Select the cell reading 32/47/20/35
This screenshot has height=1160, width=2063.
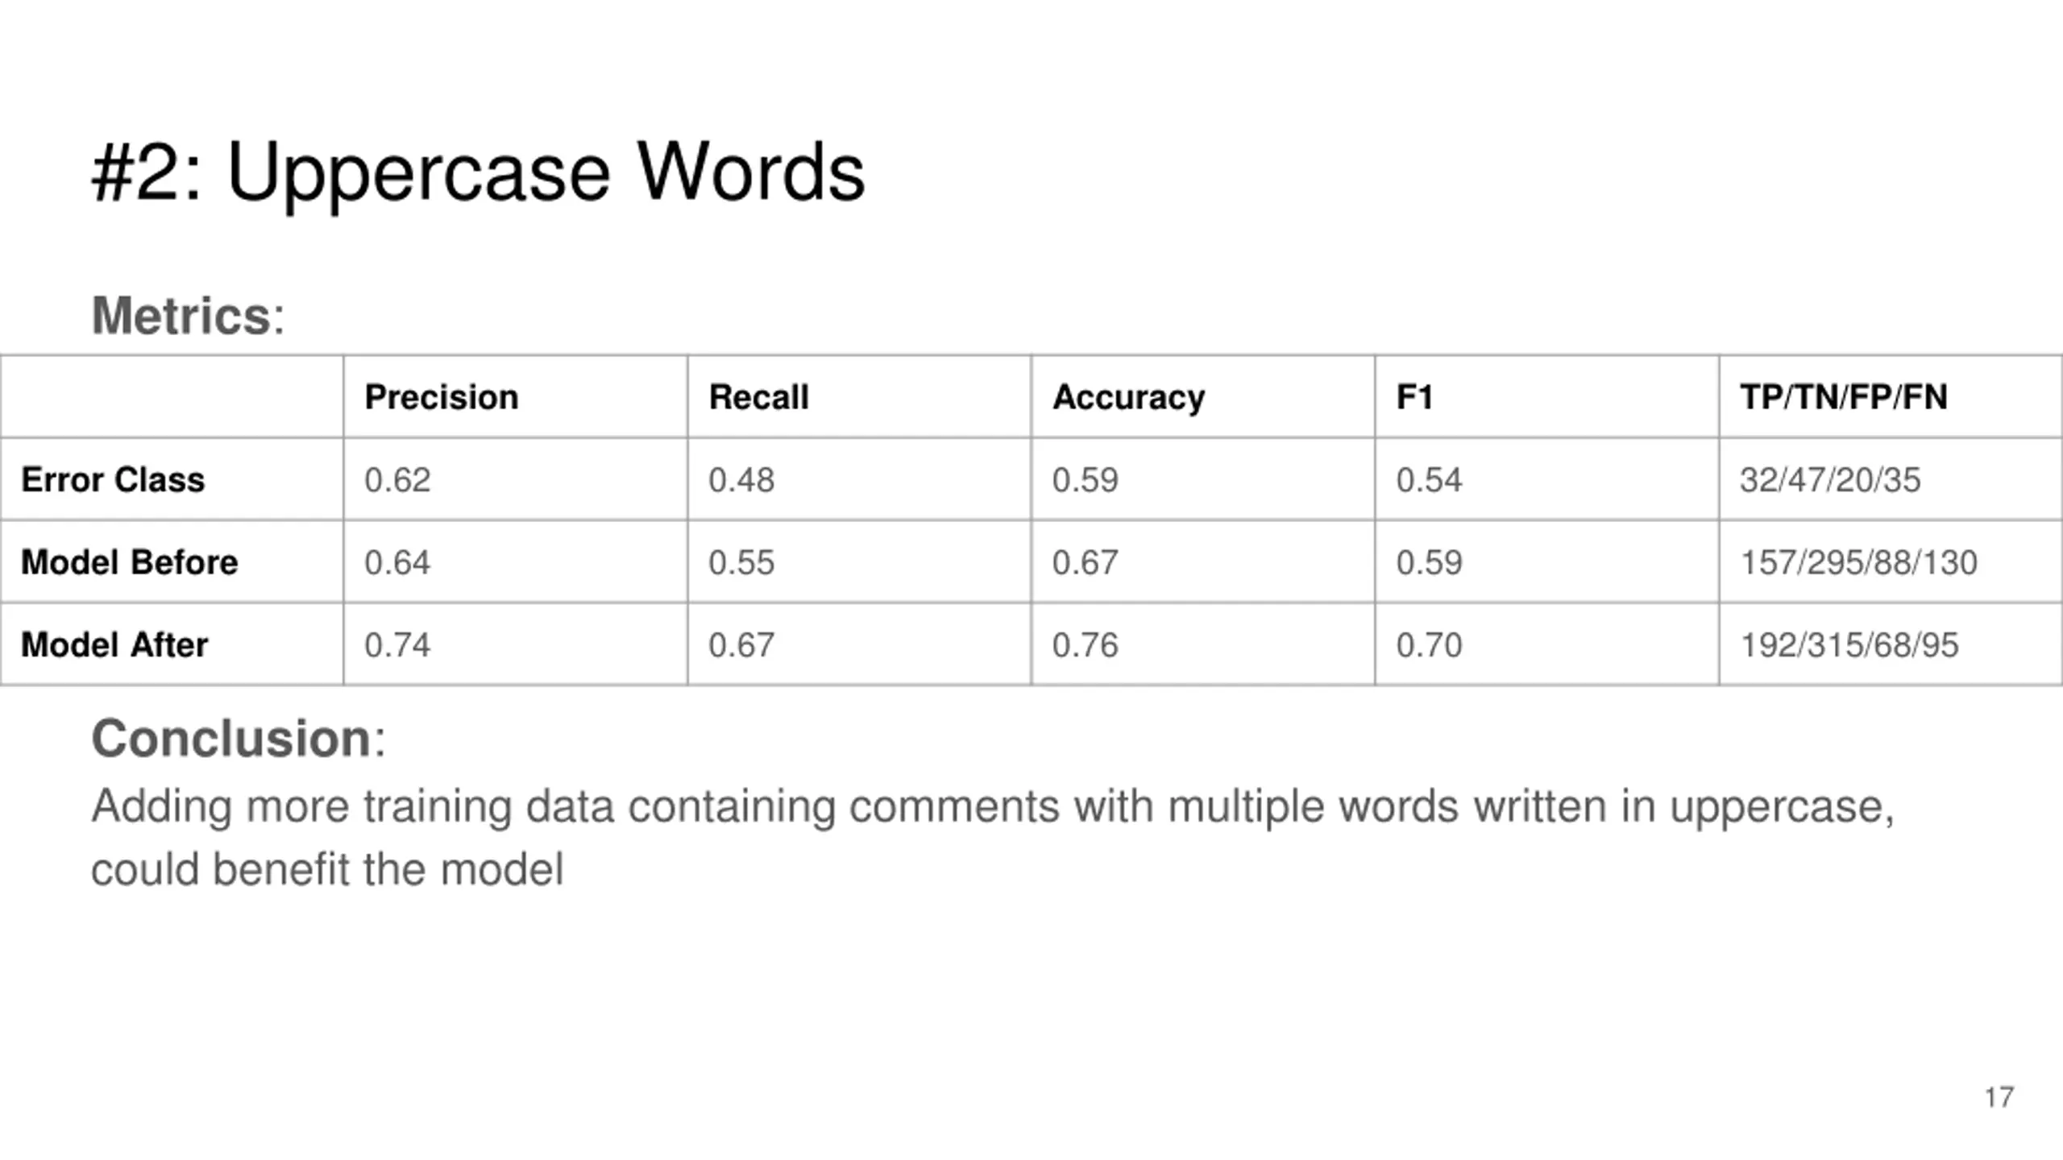point(1830,480)
